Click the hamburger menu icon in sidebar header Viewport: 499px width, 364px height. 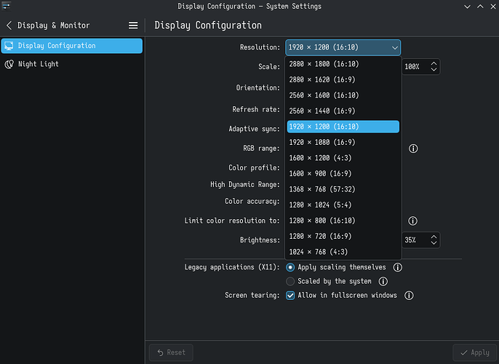[133, 25]
